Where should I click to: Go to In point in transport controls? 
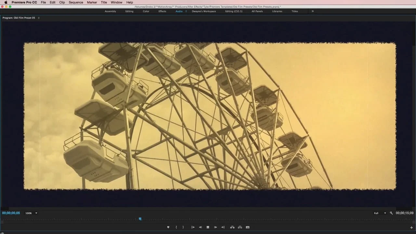point(193,227)
